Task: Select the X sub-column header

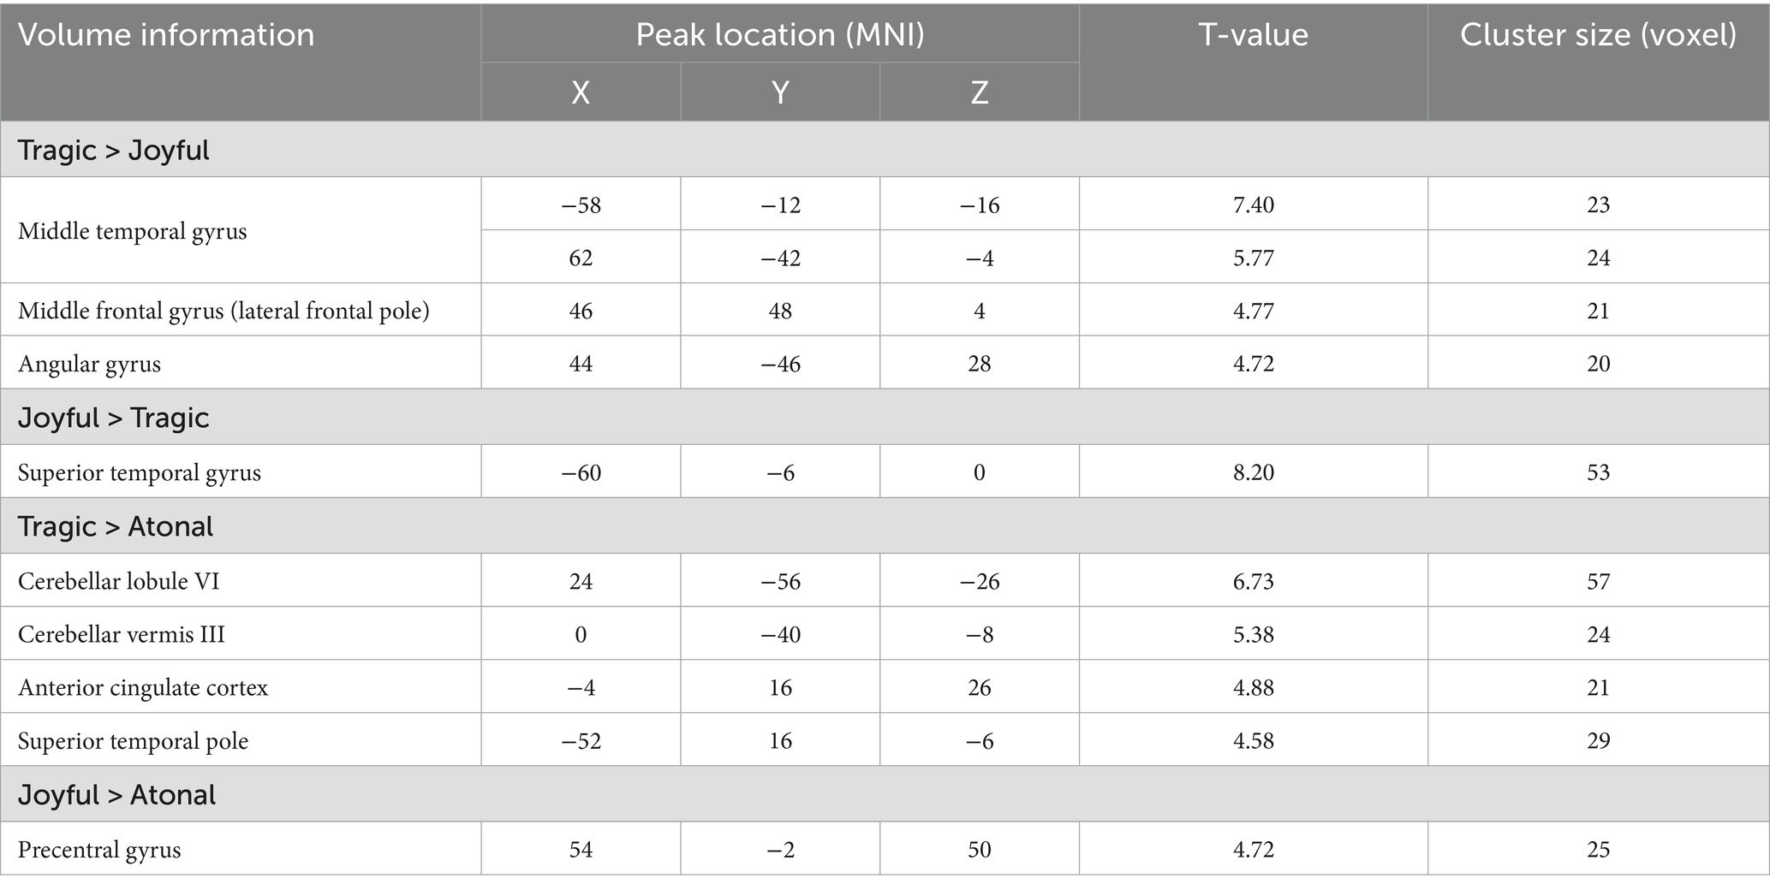Action: (581, 92)
